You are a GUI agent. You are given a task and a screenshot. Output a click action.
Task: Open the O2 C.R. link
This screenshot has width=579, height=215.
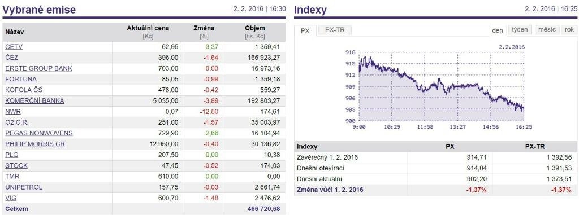click(x=17, y=122)
